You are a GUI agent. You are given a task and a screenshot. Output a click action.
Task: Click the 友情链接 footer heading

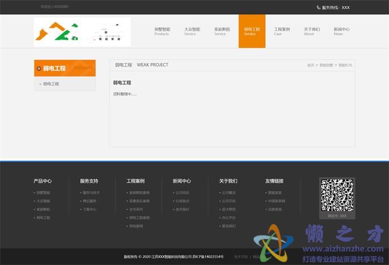(274, 181)
